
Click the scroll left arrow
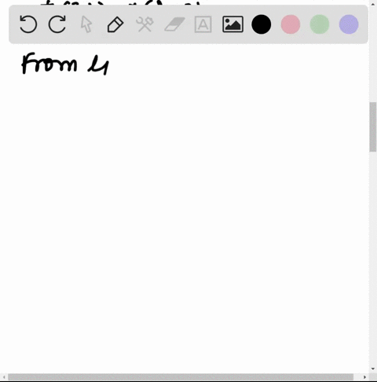coord(4,377)
